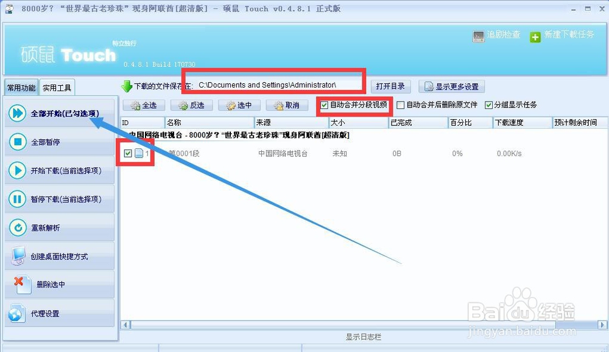Sort by the 百分比 column header
This screenshot has width=609, height=352.
click(471, 123)
